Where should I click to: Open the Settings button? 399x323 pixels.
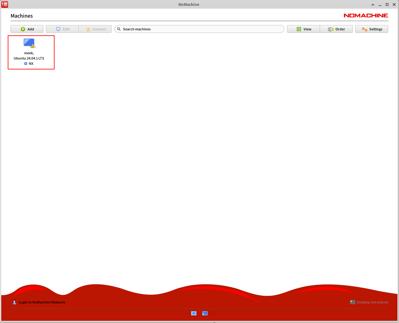coord(372,29)
